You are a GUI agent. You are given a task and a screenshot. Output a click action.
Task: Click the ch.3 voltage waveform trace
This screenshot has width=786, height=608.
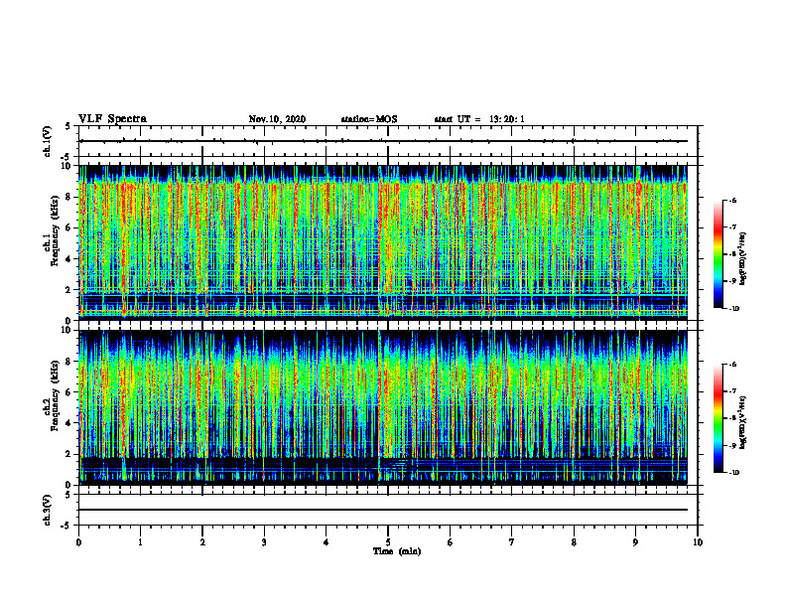point(383,510)
